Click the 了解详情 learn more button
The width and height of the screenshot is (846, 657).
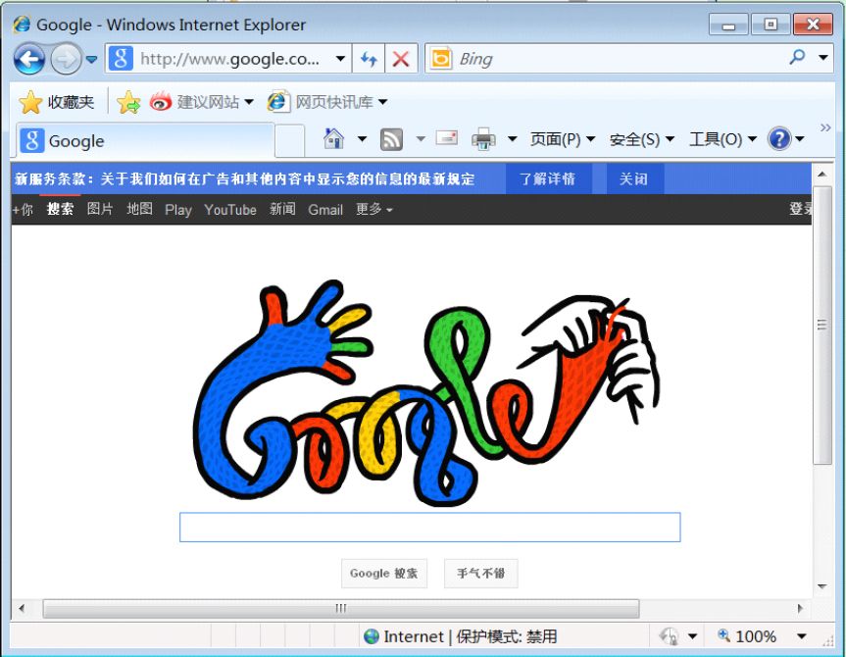(x=547, y=178)
